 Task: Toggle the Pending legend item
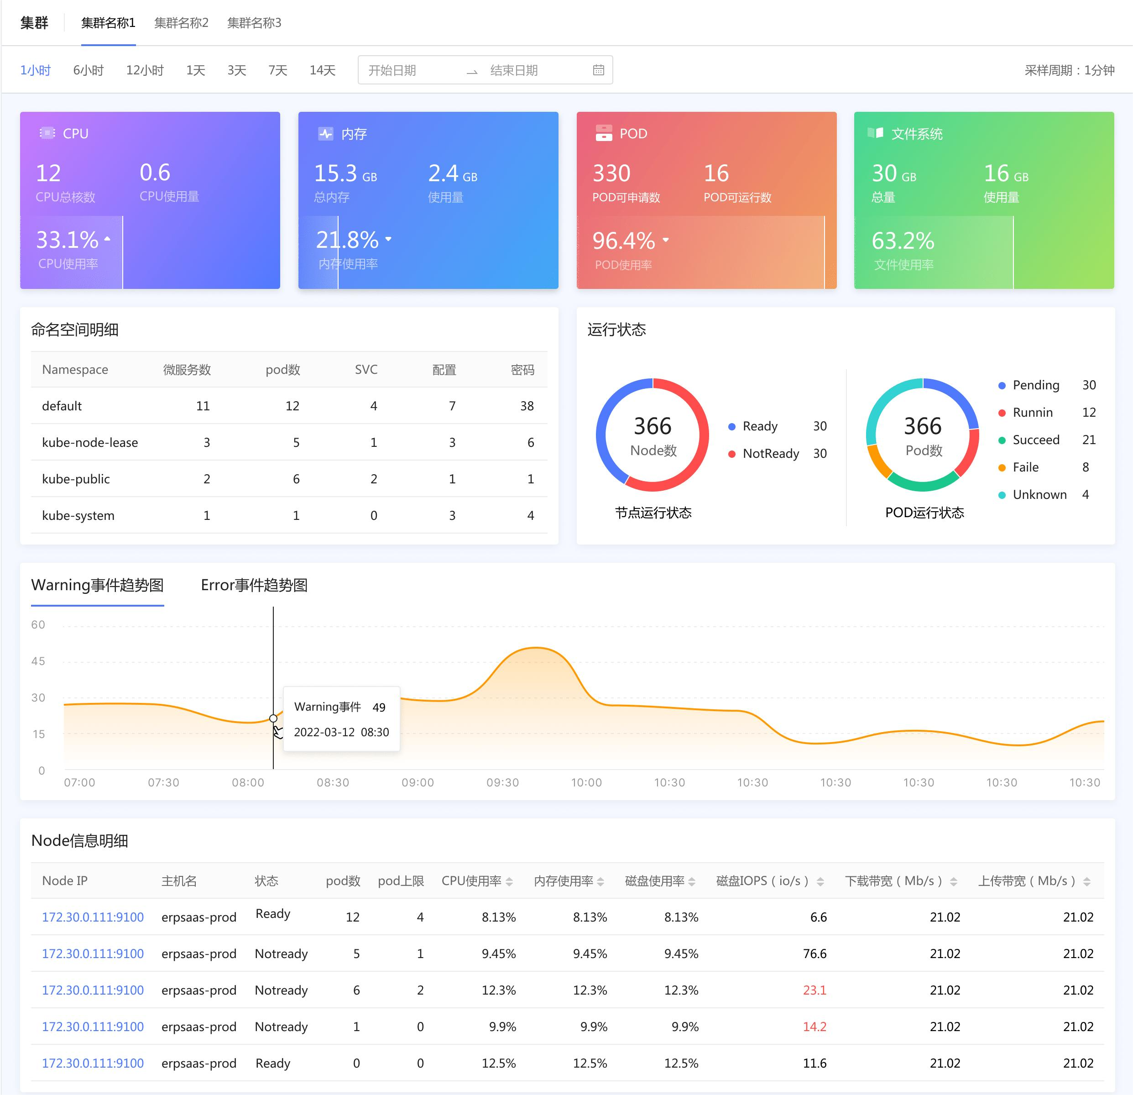pos(1047,385)
